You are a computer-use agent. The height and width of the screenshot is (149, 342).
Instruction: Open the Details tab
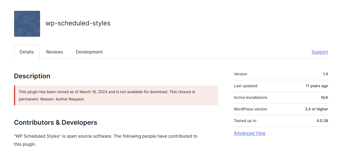tap(27, 52)
